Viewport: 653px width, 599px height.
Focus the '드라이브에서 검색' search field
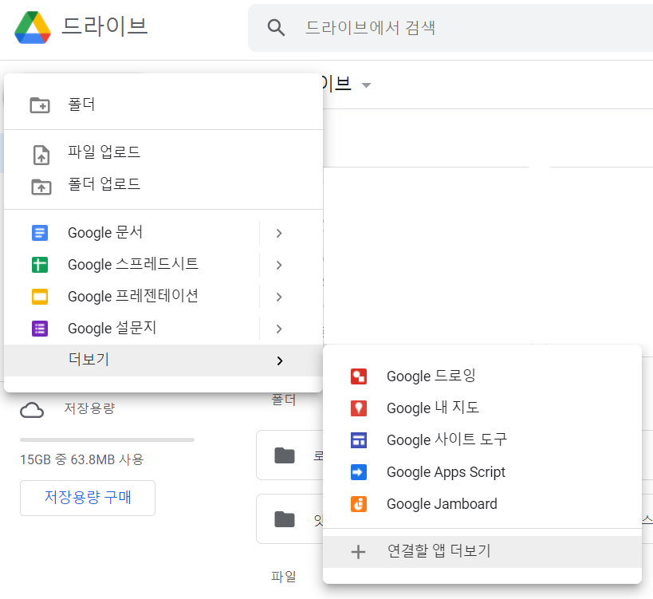(450, 28)
